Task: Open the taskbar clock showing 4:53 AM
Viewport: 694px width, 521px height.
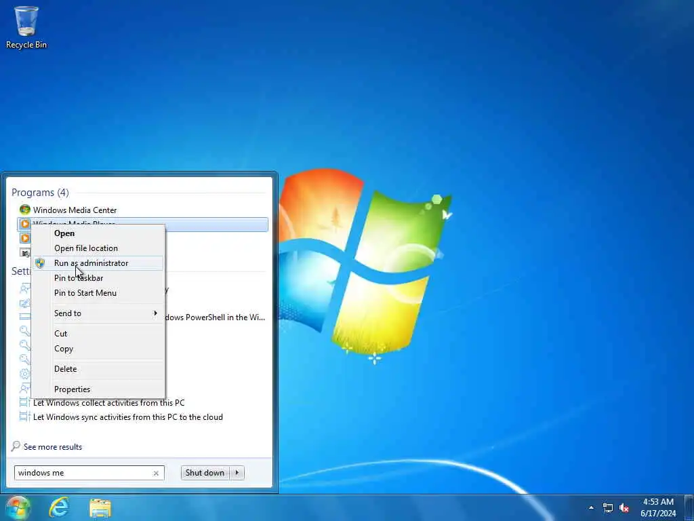Action: click(658, 507)
